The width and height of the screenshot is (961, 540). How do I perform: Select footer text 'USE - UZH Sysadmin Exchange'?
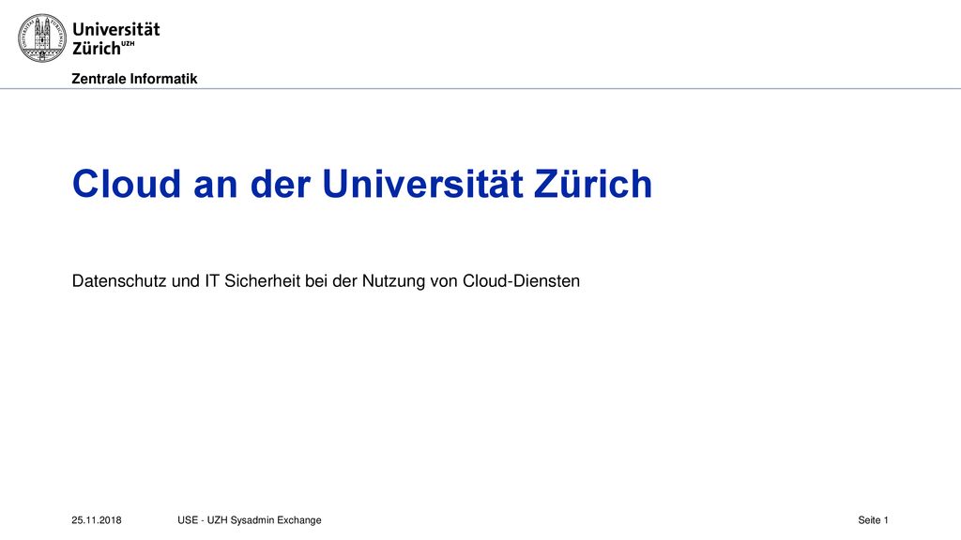click(250, 520)
